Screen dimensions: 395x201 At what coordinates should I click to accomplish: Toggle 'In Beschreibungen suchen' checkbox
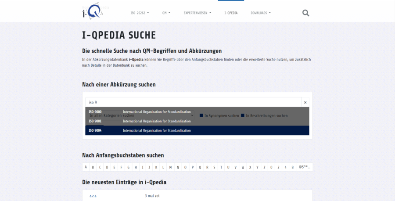coord(243,115)
